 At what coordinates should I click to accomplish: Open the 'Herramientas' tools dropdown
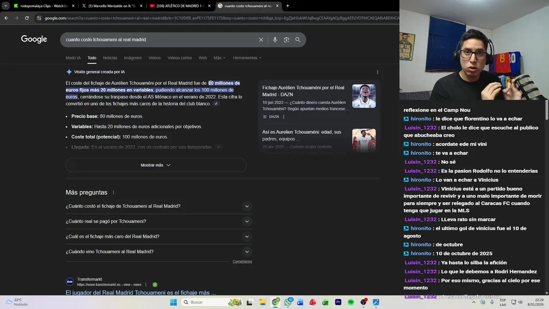pyautogui.click(x=247, y=58)
